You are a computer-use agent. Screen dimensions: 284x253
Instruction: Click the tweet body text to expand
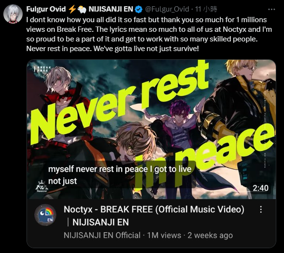click(x=149, y=34)
